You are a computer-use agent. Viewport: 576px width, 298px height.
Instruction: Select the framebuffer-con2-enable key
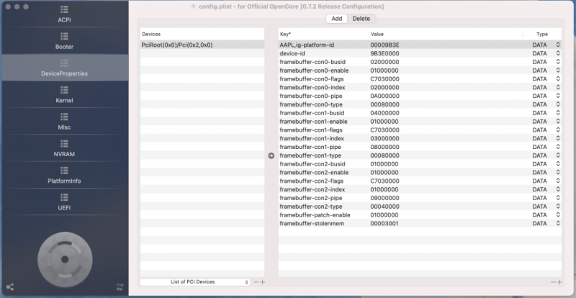tap(314, 172)
